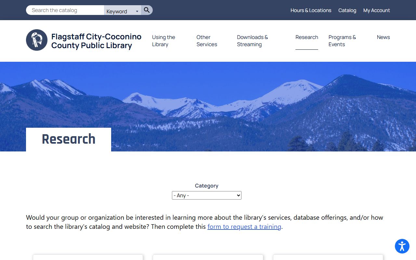Open Hours & Locations link
This screenshot has height=260, width=416.
pyautogui.click(x=311, y=10)
